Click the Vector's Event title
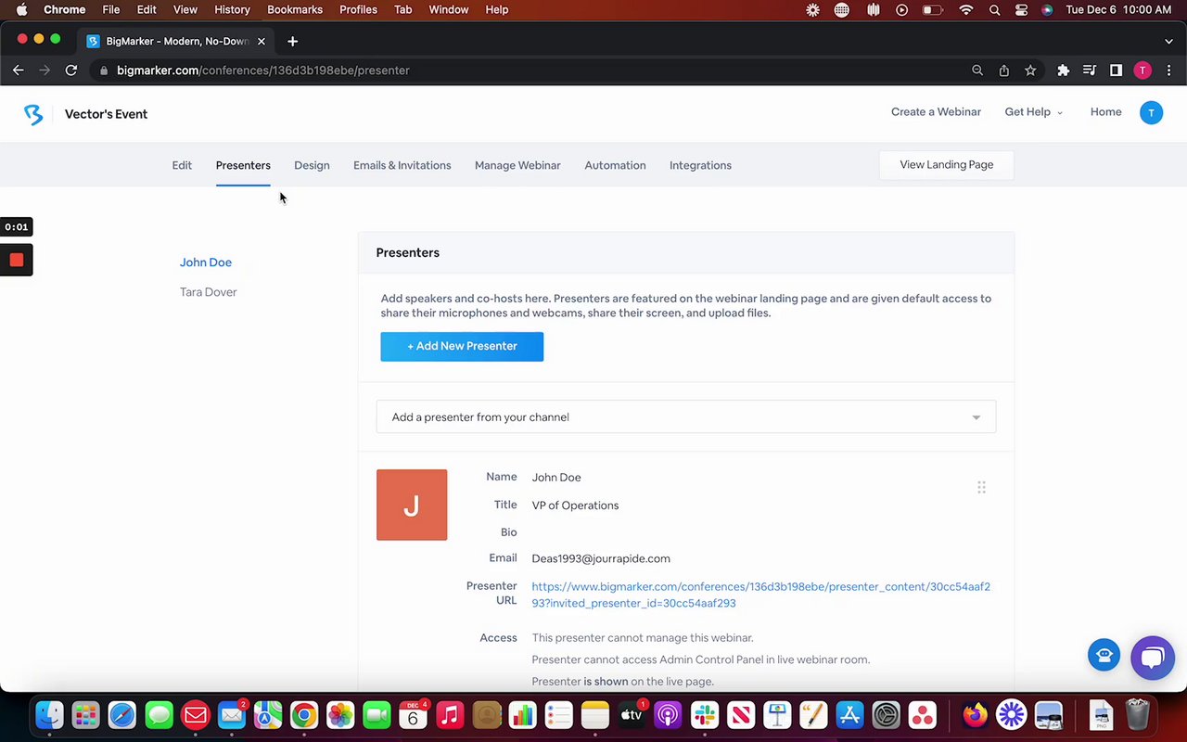This screenshot has width=1187, height=742. click(106, 114)
